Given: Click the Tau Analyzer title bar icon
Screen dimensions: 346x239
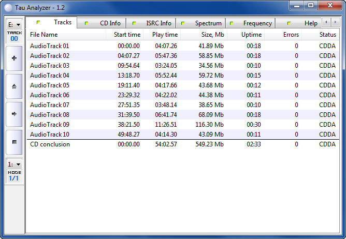Looking at the screenshot, I should point(8,6).
